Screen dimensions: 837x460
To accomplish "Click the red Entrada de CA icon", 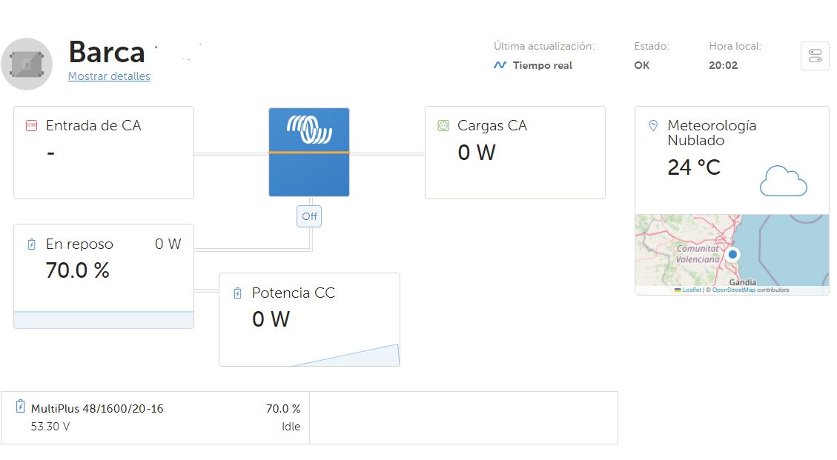I will 31,126.
